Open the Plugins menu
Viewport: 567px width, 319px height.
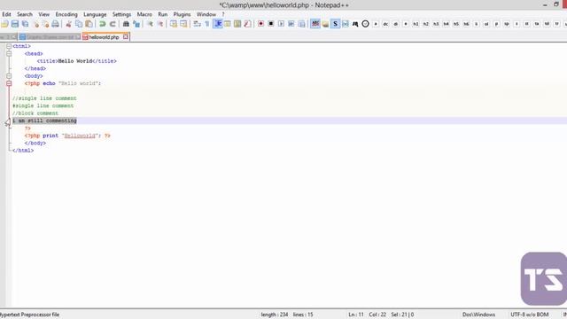pyautogui.click(x=182, y=14)
